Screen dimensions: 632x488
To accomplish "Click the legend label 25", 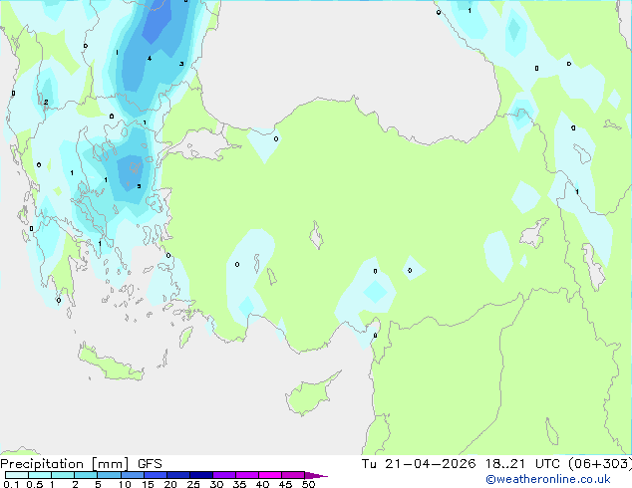I will (x=193, y=484).
